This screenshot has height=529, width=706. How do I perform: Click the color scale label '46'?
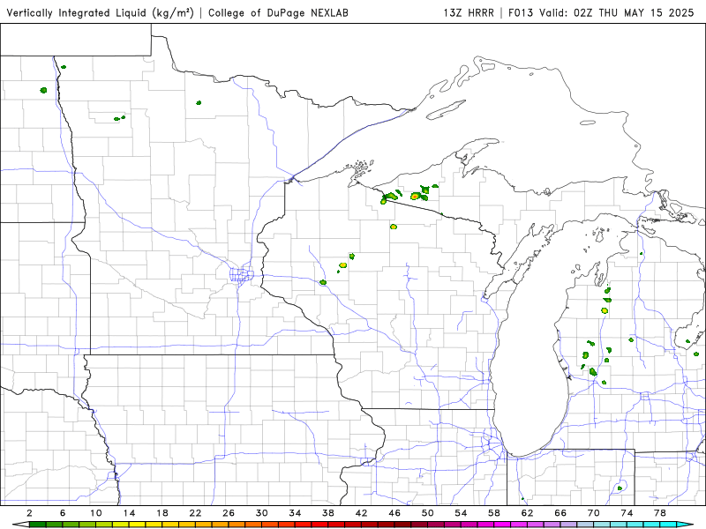pyautogui.click(x=394, y=513)
